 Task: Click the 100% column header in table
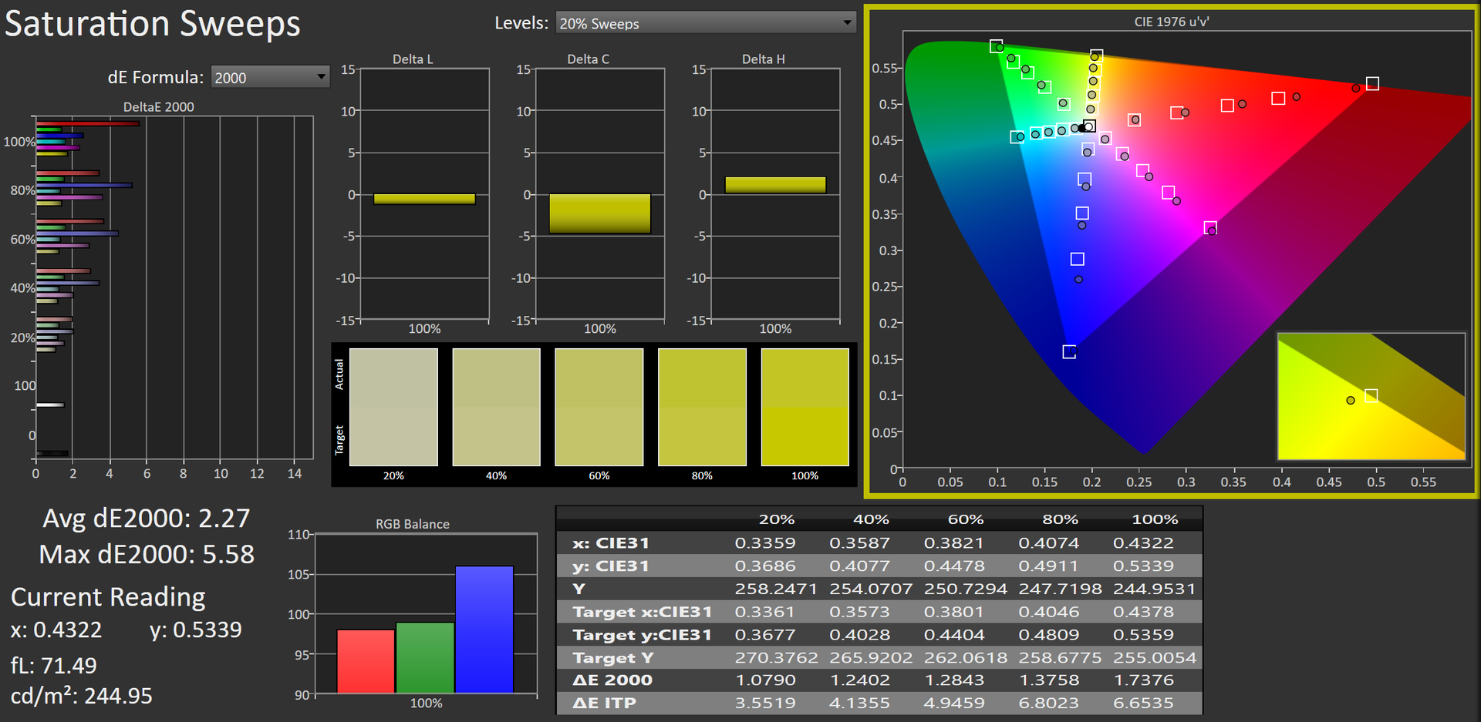point(1155,519)
